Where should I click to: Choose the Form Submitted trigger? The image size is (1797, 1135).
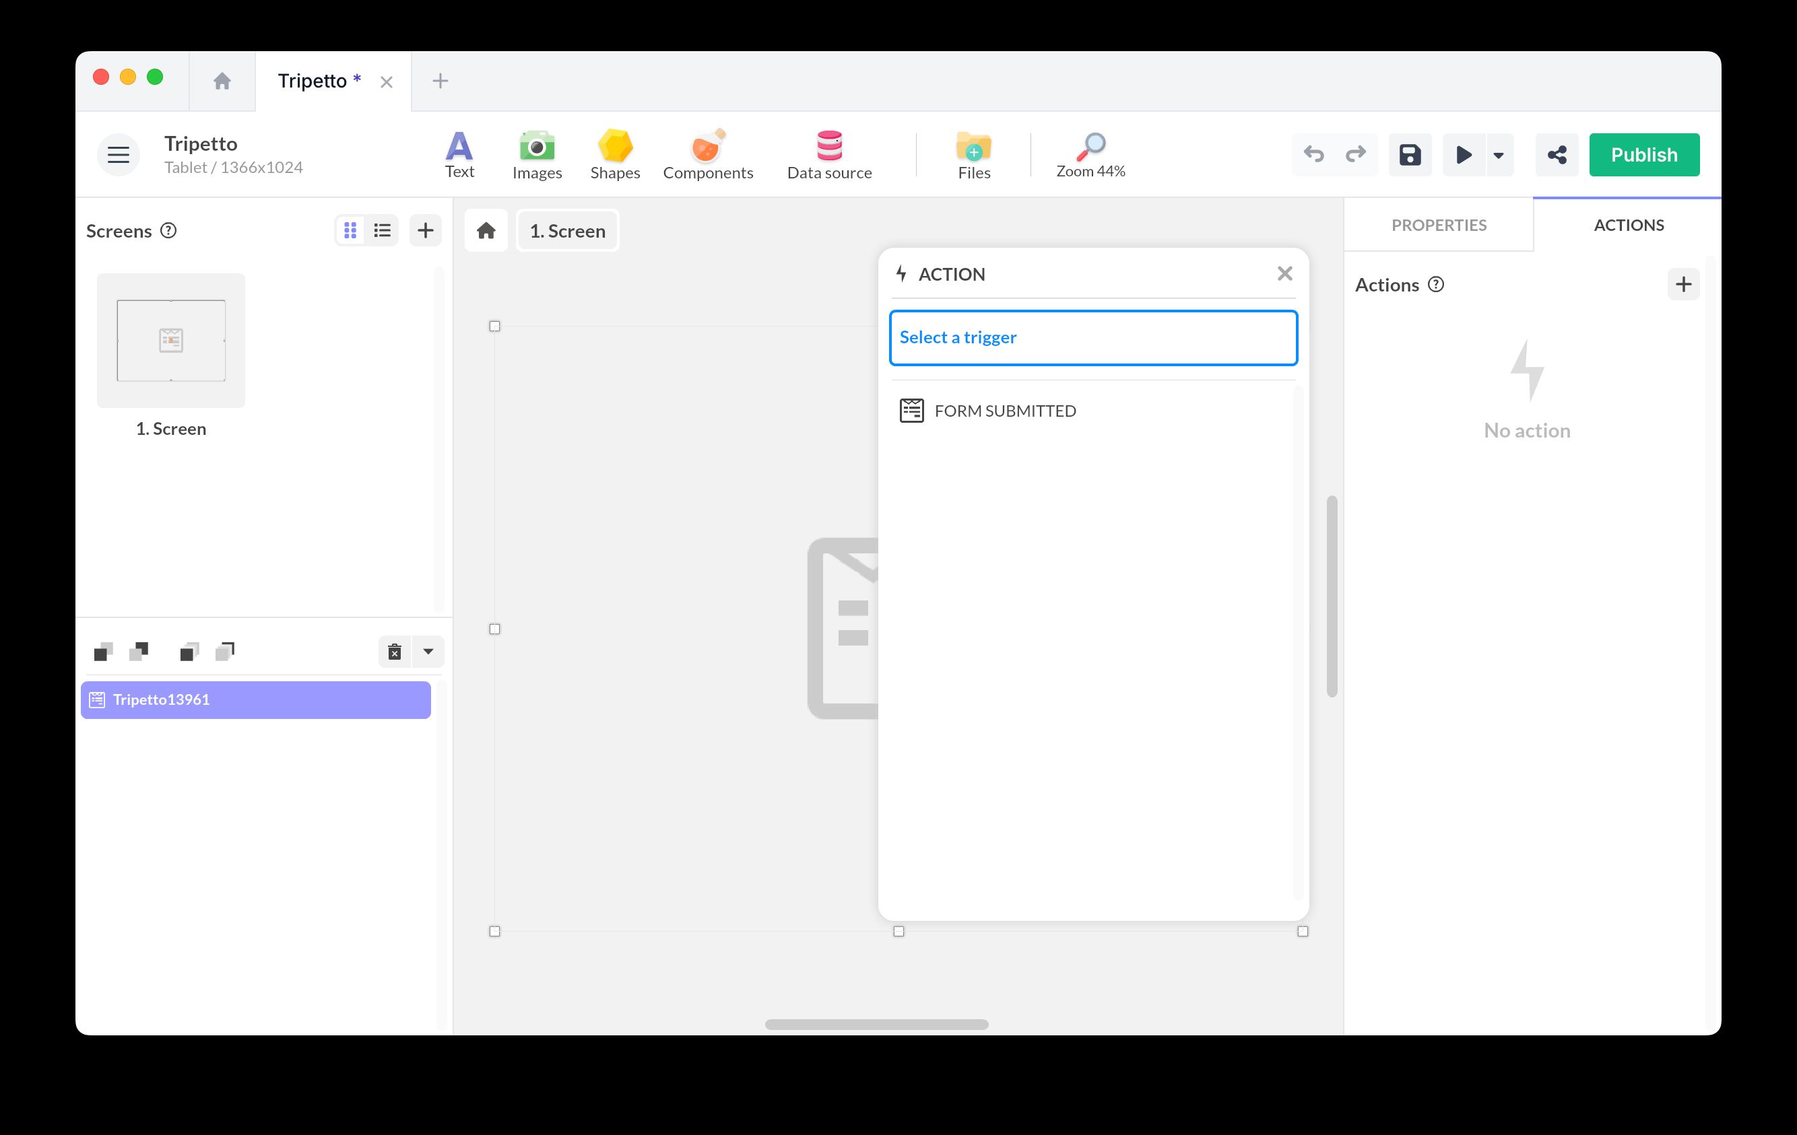click(x=1004, y=411)
